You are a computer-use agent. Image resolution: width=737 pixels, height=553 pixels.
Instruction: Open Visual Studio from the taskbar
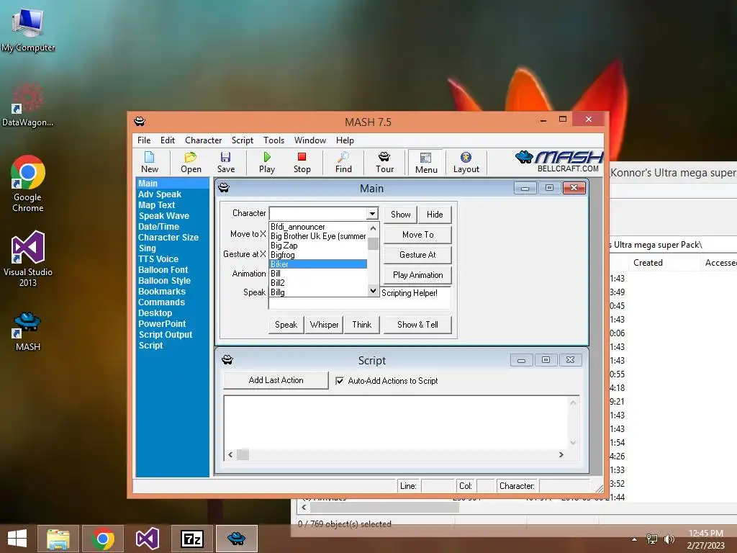tap(148, 539)
